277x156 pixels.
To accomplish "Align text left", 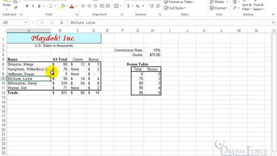I will pos(83,6).
